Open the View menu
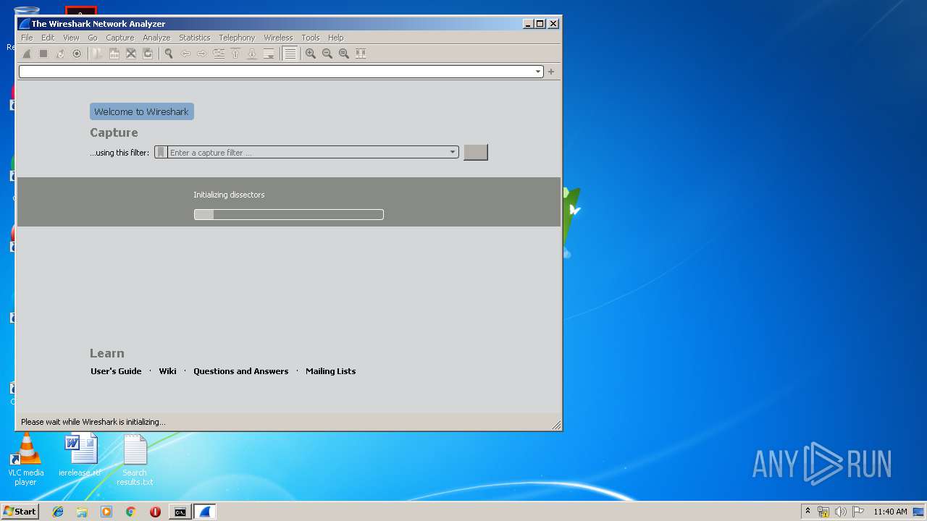 pos(71,38)
